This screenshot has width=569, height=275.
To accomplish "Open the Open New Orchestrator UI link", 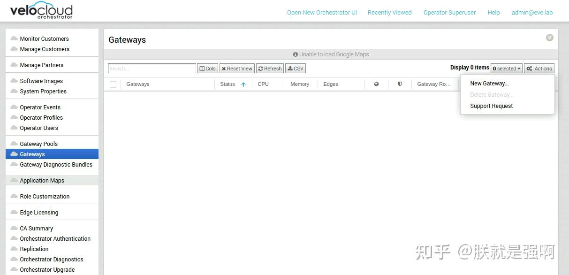I will coord(322,13).
